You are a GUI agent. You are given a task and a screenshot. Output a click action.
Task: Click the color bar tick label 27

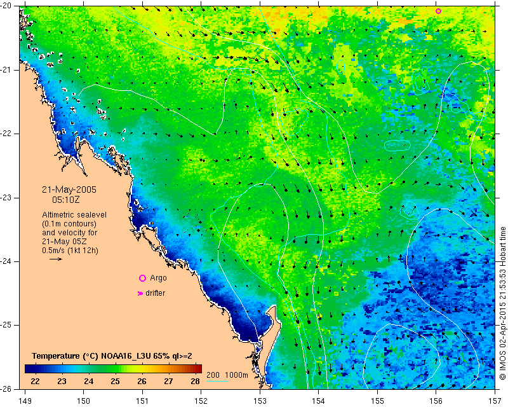pos(168,382)
